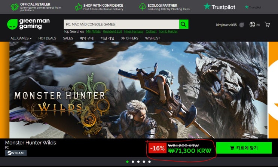Click the 카트에 담기 add-to-cart button
The width and height of the screenshot is (278, 167).
coord(244,148)
